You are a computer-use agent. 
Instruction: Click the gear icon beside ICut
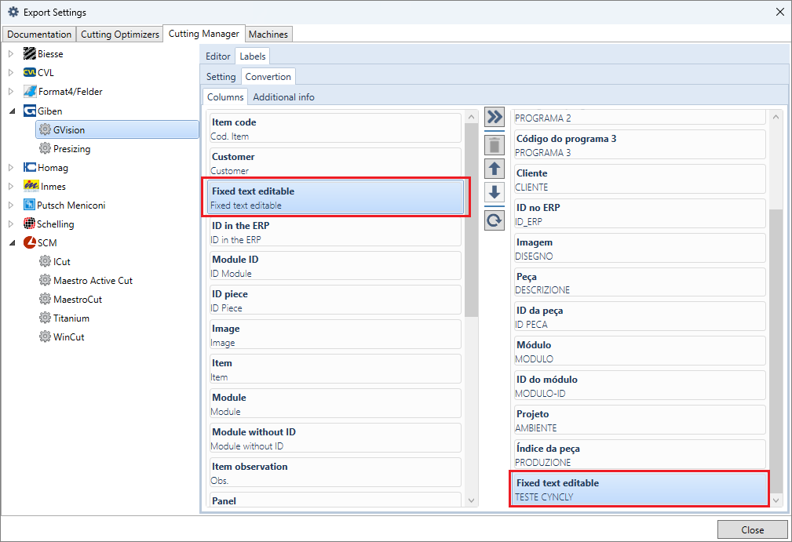pos(45,261)
